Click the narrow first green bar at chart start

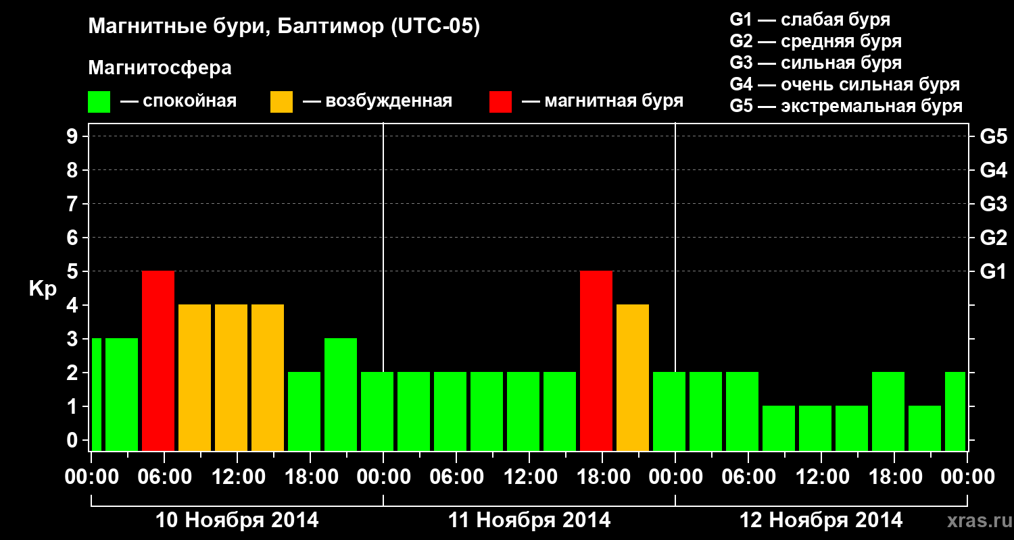(x=96, y=394)
